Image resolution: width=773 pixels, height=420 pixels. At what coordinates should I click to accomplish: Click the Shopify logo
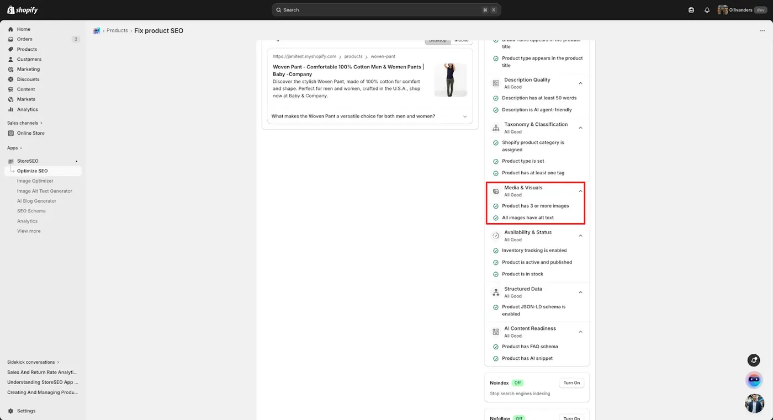(23, 9)
